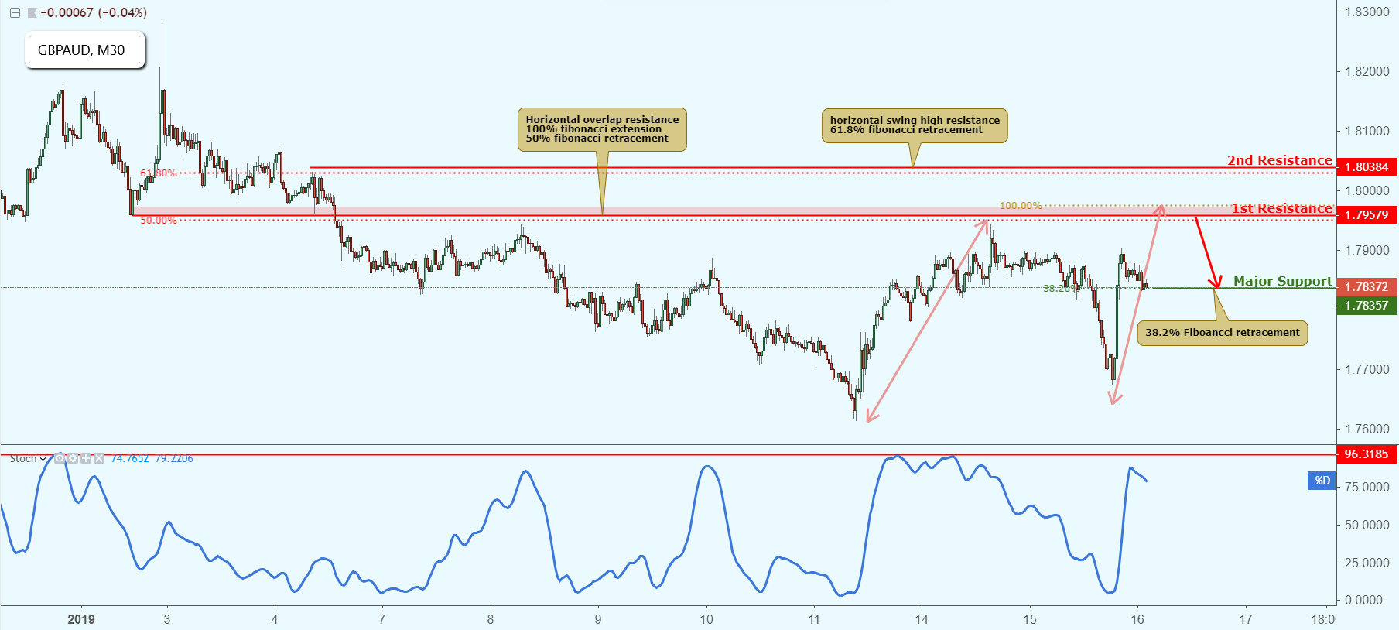Select the Horizontal overlap resistance callout
The height and width of the screenshot is (630, 1399).
[x=602, y=129]
